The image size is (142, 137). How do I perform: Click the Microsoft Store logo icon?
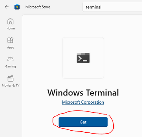[x=17, y=7]
